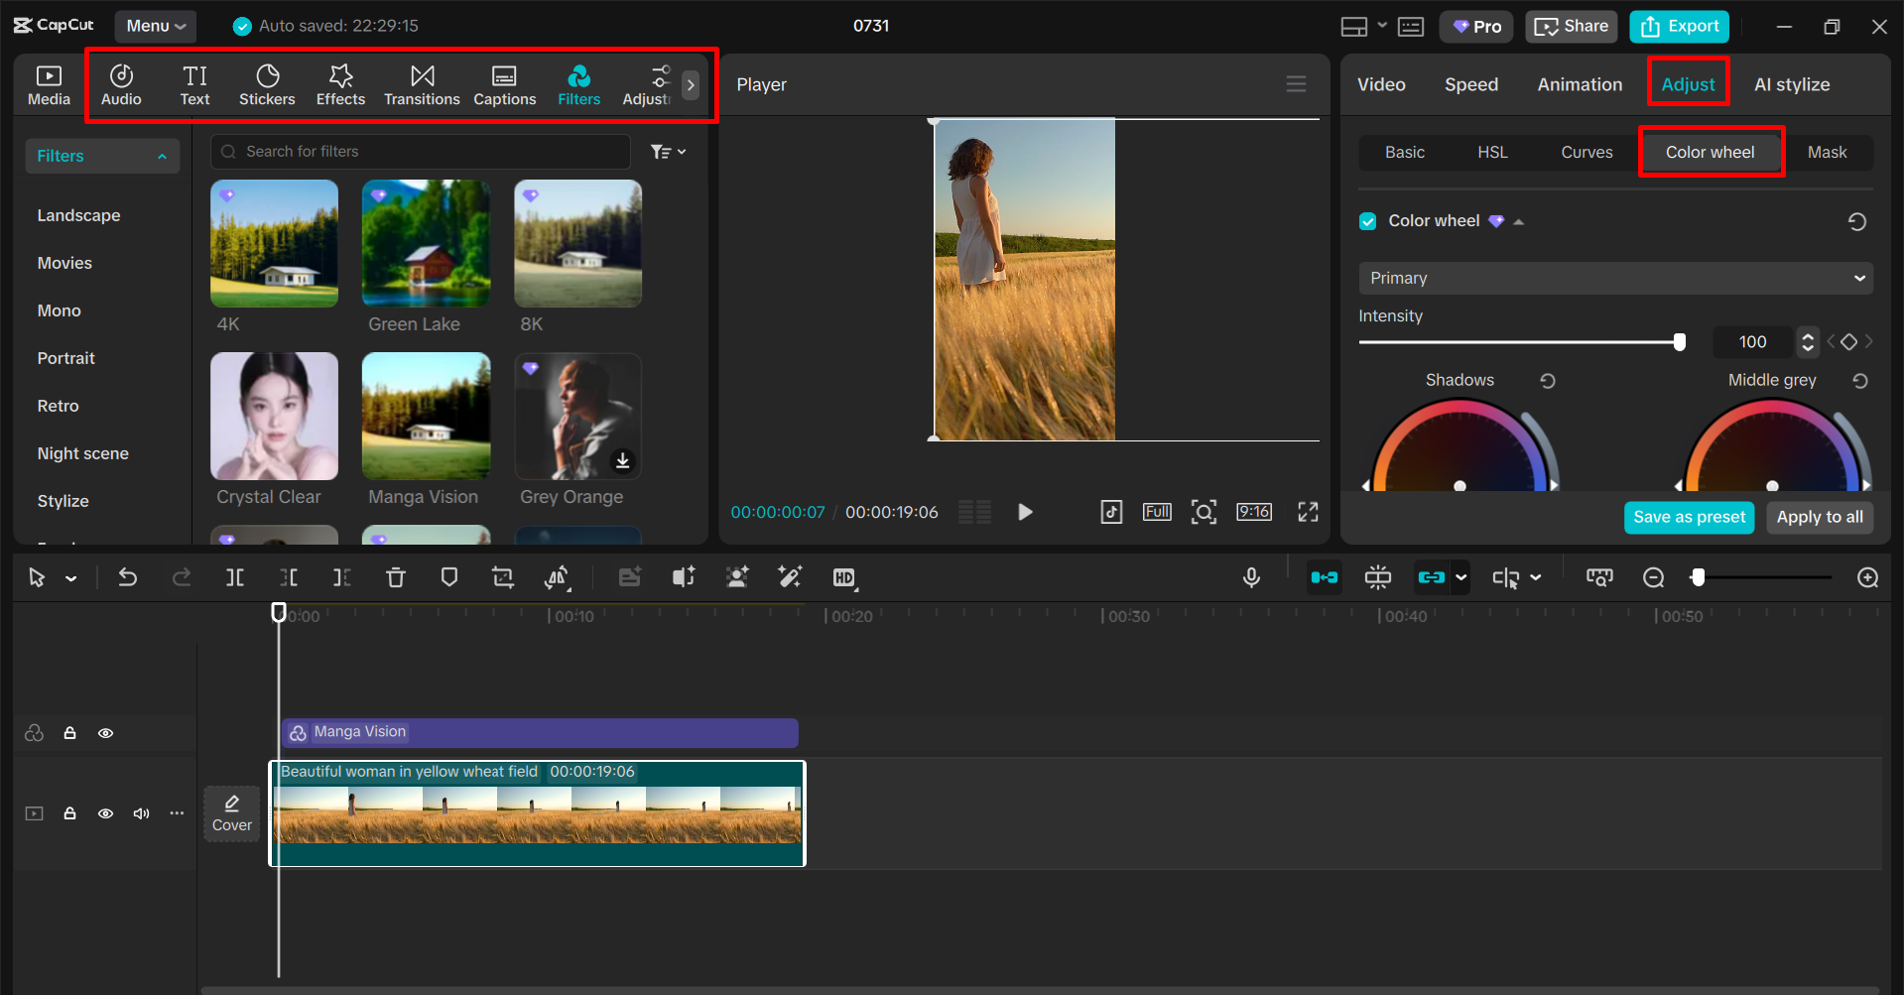This screenshot has width=1904, height=995.
Task: Click the Save as preset button
Action: coord(1689,517)
